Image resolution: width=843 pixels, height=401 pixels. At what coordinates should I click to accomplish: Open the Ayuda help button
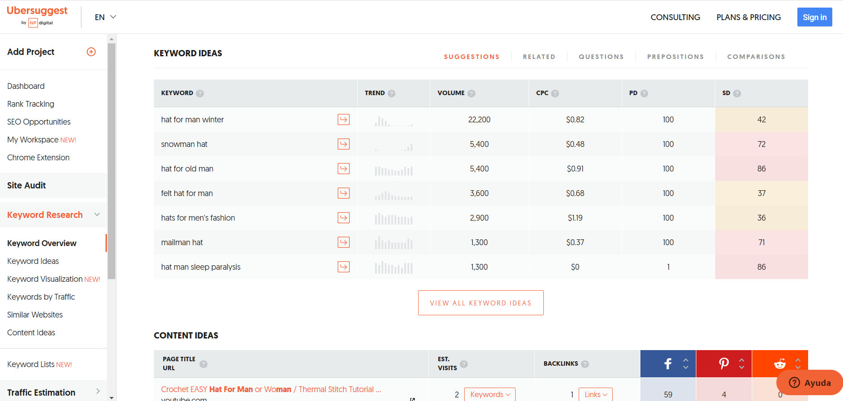click(x=810, y=383)
